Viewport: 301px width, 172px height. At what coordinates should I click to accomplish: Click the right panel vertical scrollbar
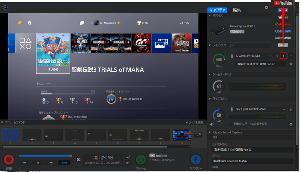point(297,80)
